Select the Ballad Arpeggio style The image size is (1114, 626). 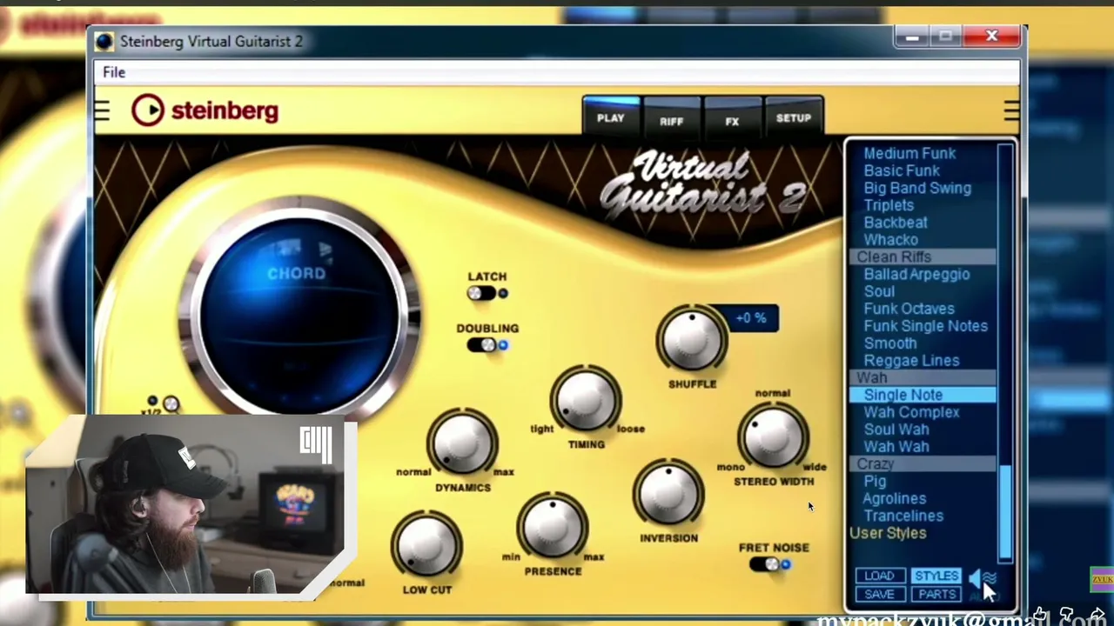(x=916, y=274)
